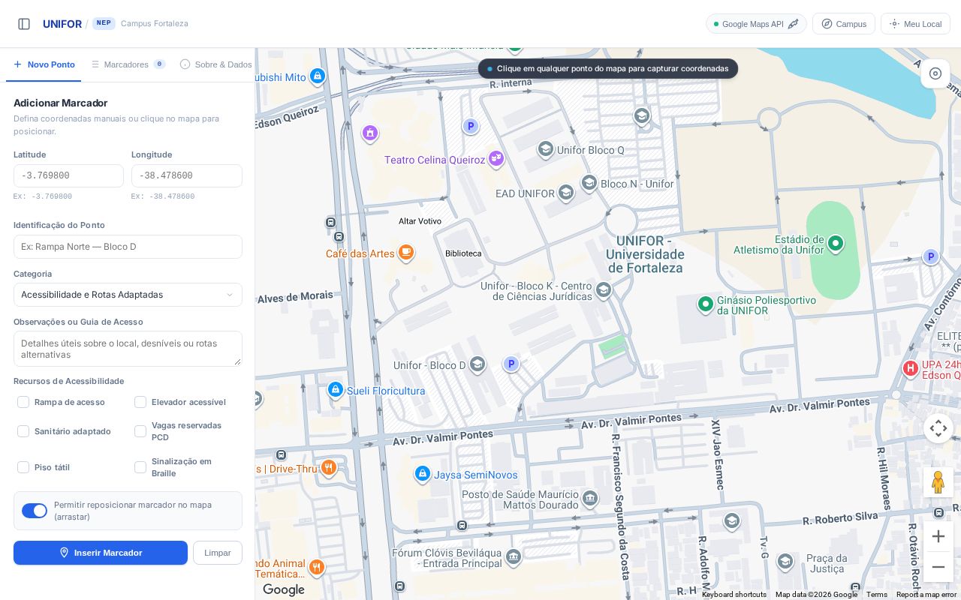The height and width of the screenshot is (600, 961).
Task: Click the Limpar button
Action: click(x=218, y=553)
